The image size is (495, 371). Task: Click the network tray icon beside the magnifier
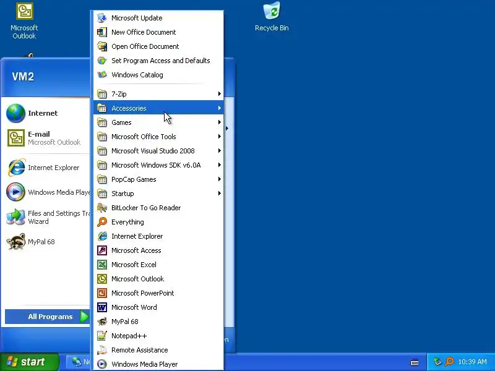click(437, 362)
